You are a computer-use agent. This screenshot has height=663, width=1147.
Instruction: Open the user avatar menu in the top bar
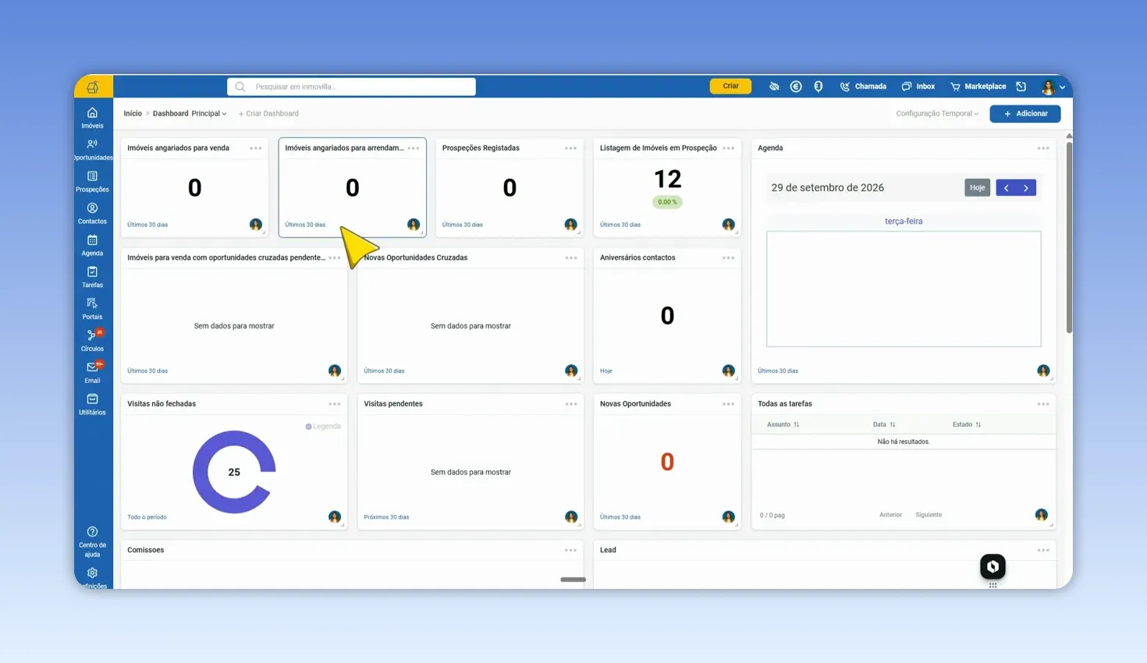click(x=1053, y=87)
